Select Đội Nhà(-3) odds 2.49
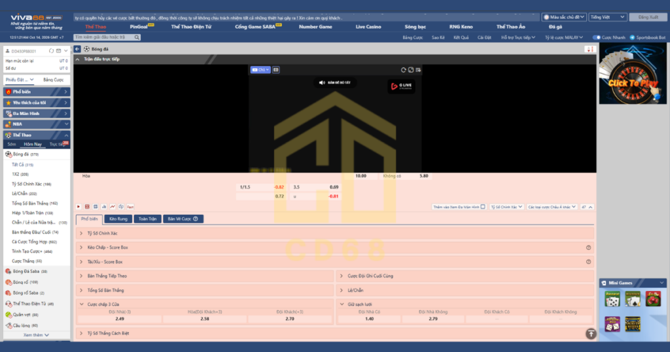Screen dimensions: 670x352 pos(120,319)
